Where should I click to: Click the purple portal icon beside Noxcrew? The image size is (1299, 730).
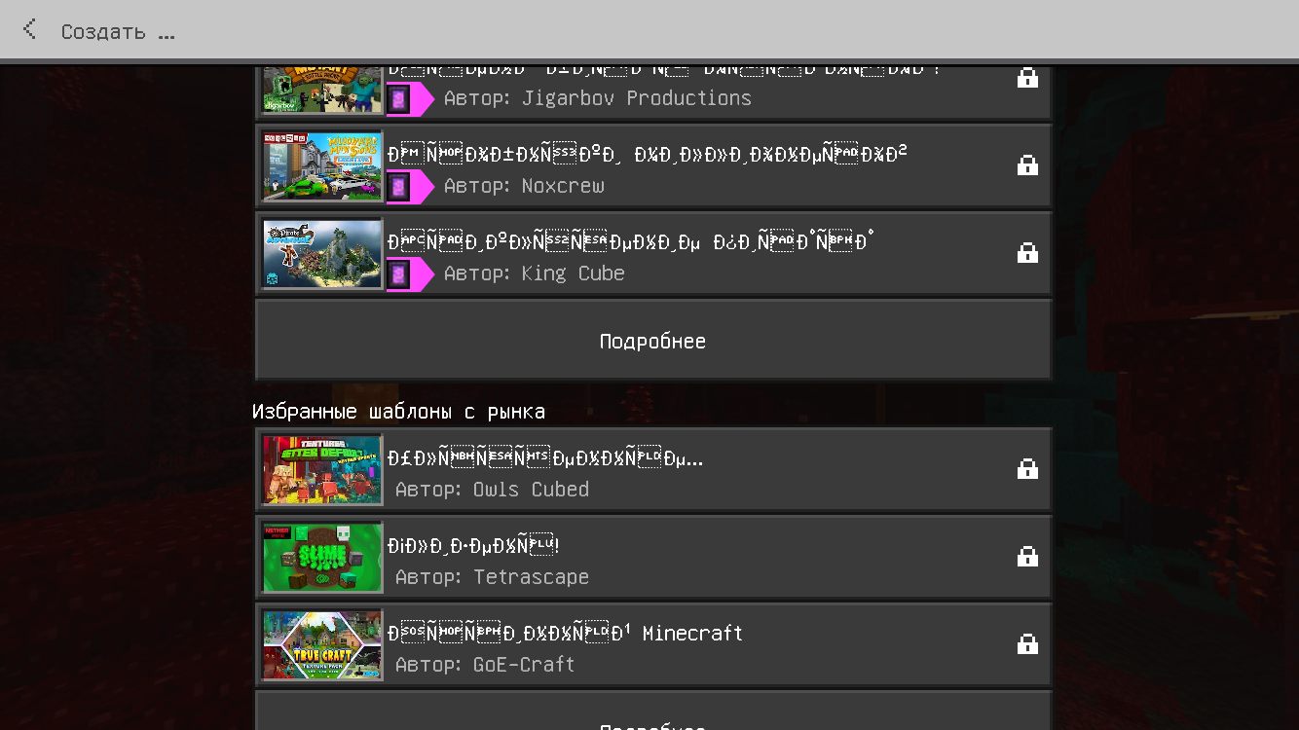[398, 187]
